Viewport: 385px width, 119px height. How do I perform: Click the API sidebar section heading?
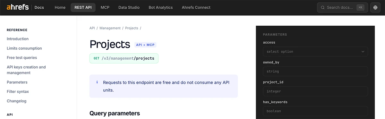(10, 115)
